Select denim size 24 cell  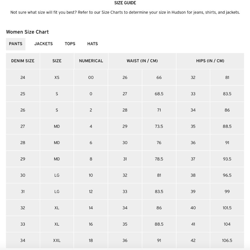23,77
